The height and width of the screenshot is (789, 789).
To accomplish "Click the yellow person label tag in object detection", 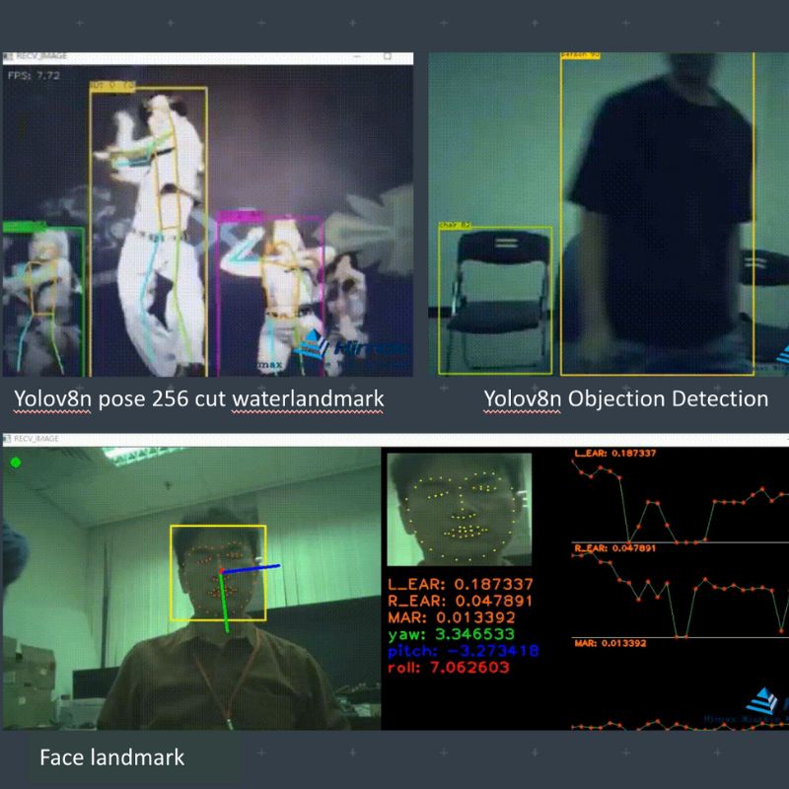I will (581, 55).
